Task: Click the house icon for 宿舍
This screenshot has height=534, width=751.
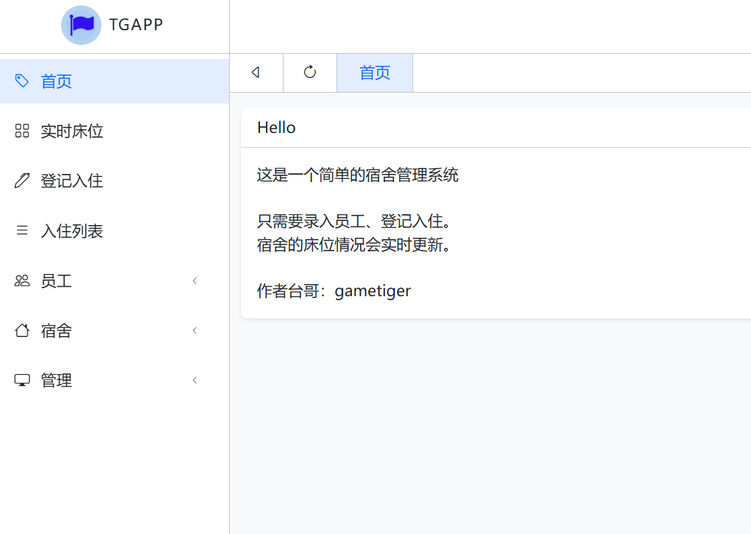Action: point(22,330)
